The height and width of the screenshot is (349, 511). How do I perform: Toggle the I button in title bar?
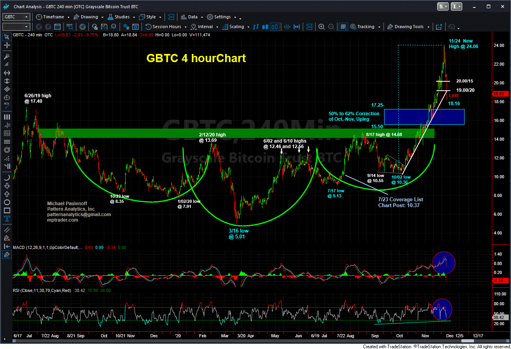pyautogui.click(x=456, y=7)
